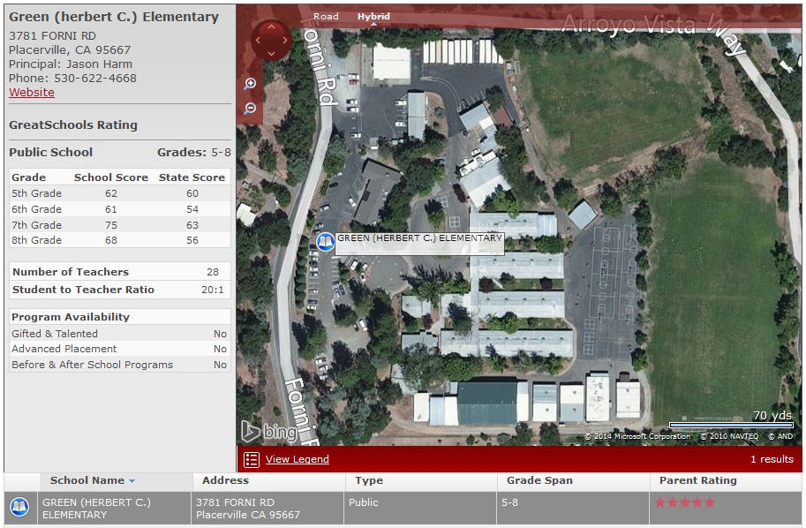
Task: Pan the map west using the left arrow
Action: coord(260,40)
